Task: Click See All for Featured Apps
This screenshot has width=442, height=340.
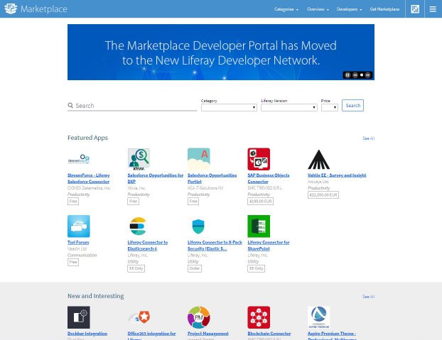Action: pos(368,138)
